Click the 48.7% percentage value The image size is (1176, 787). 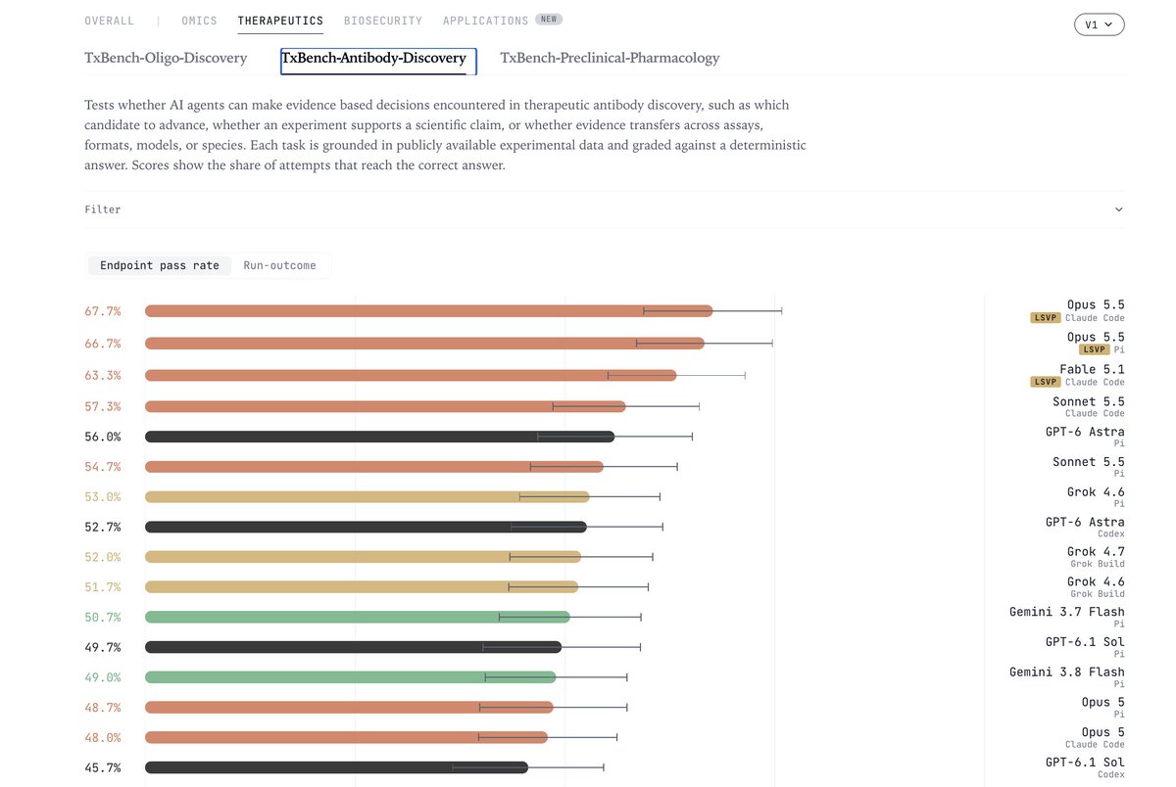[x=103, y=708]
